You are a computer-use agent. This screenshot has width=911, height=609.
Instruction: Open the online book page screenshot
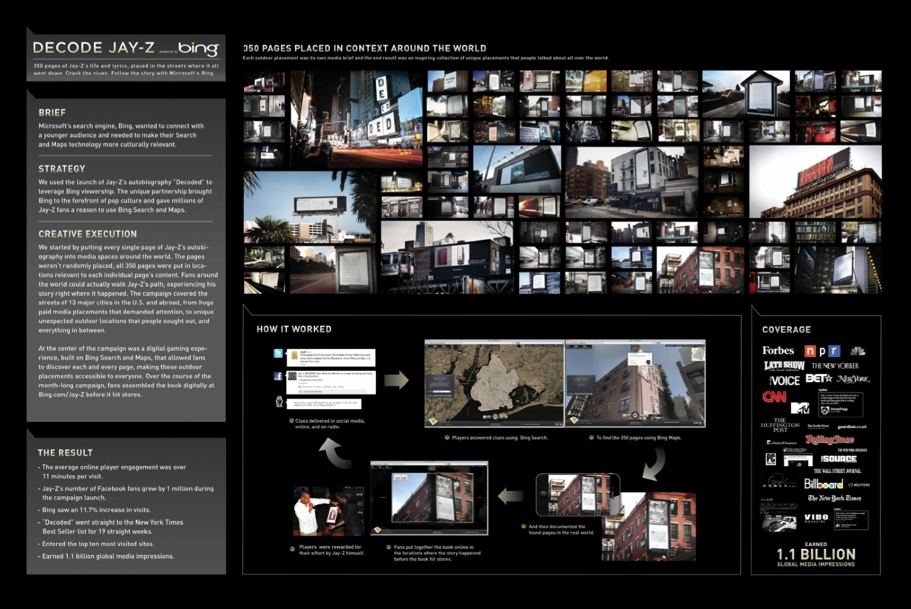coord(429,498)
